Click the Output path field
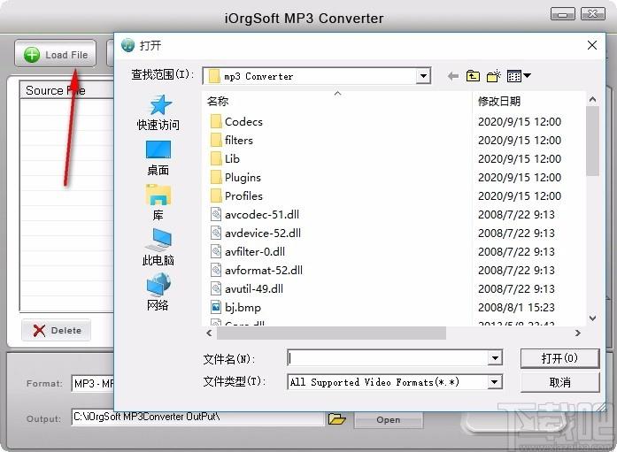This screenshot has height=452, width=617. (198, 417)
